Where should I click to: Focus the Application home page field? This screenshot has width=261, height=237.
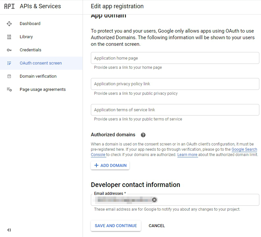point(175,58)
